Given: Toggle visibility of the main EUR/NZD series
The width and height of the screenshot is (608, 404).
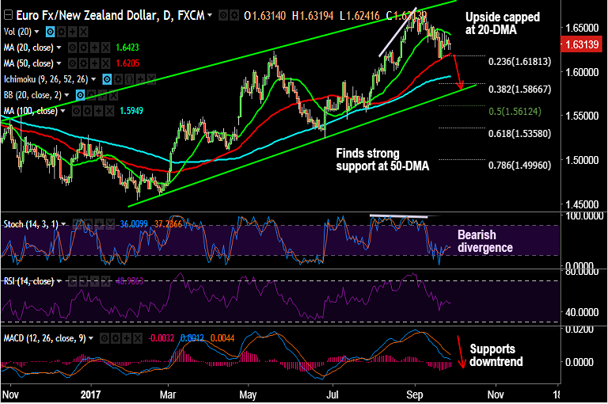Looking at the screenshot, I should click(x=223, y=16).
